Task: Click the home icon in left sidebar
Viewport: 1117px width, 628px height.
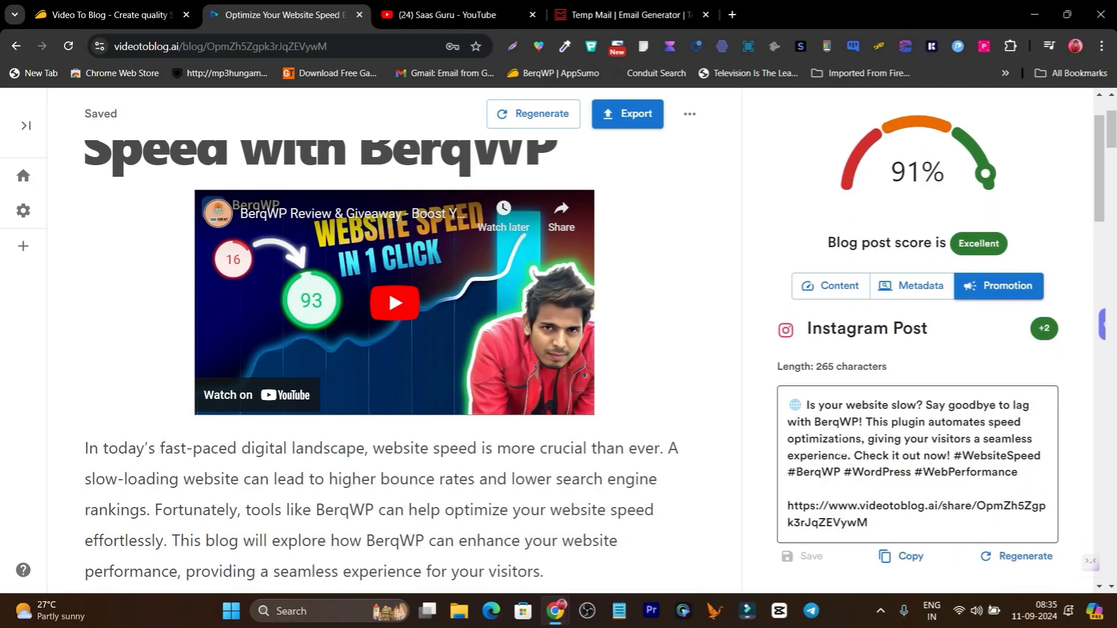Action: [23, 175]
